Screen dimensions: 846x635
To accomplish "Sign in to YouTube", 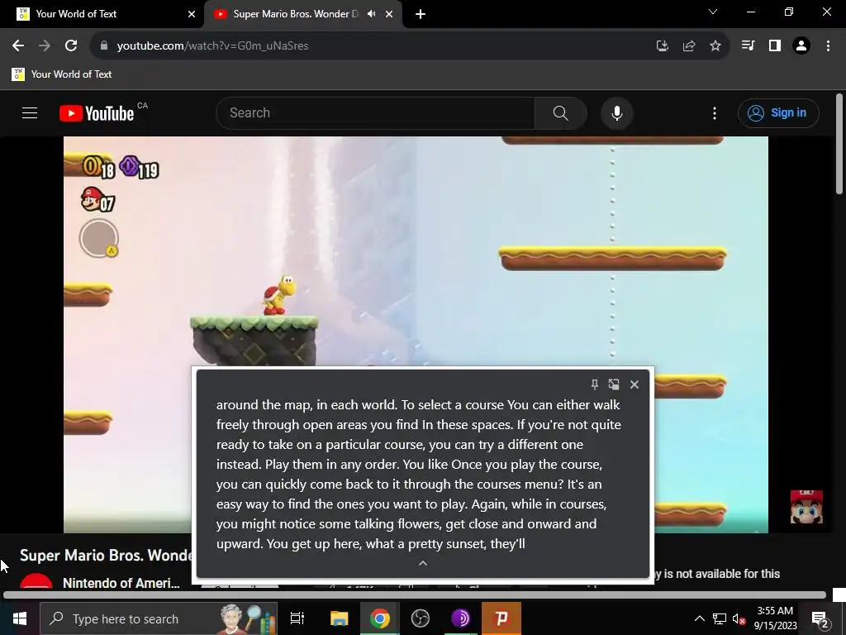I will [778, 112].
